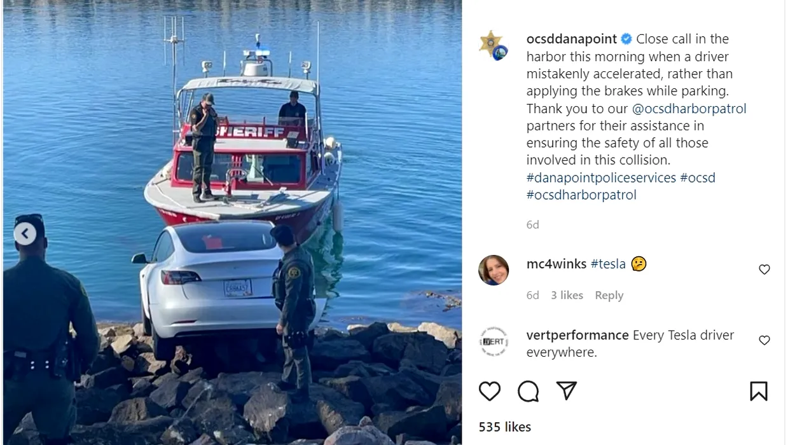Click the Tesla harbor photo
Image resolution: width=788 pixels, height=445 pixels.
pos(232,222)
